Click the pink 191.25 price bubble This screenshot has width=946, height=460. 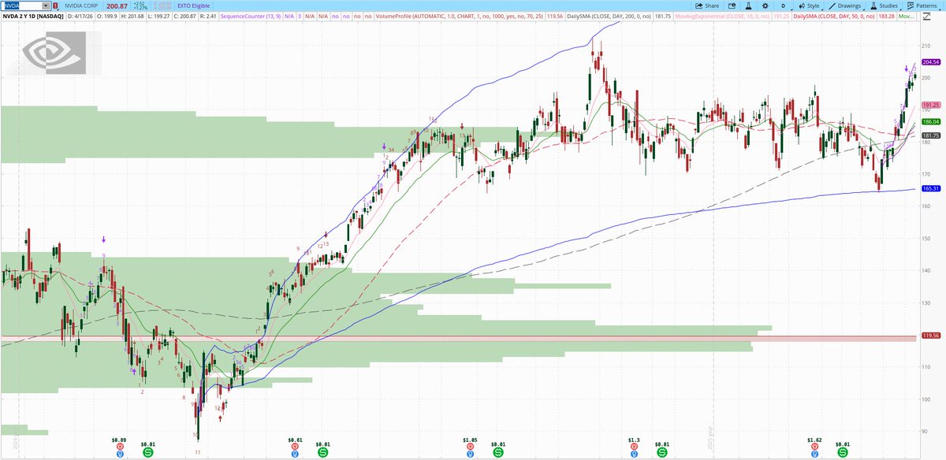[931, 105]
